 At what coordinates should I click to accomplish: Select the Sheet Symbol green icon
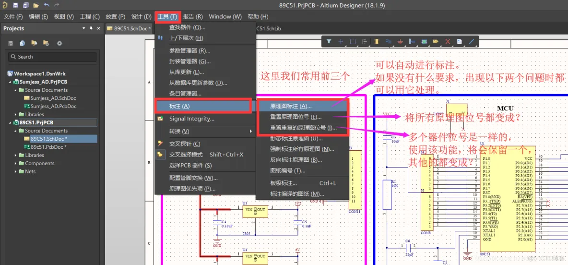pyautogui.click(x=424, y=42)
